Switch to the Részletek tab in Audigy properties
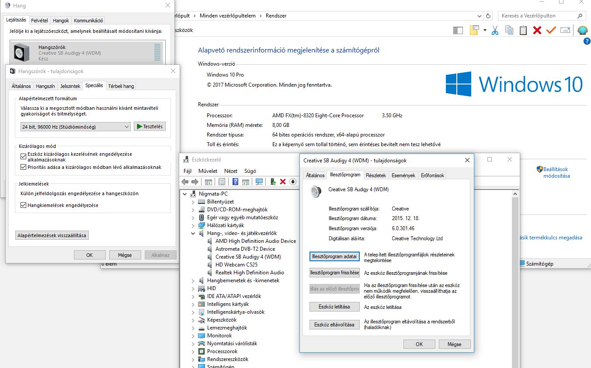Image resolution: width=591 pixels, height=368 pixels. 376,175
